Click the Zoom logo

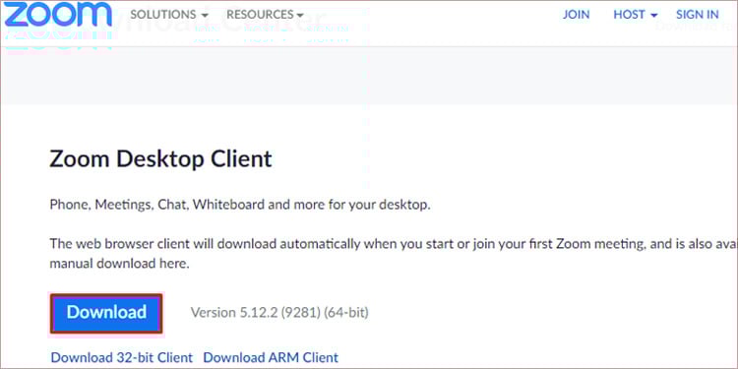point(58,15)
